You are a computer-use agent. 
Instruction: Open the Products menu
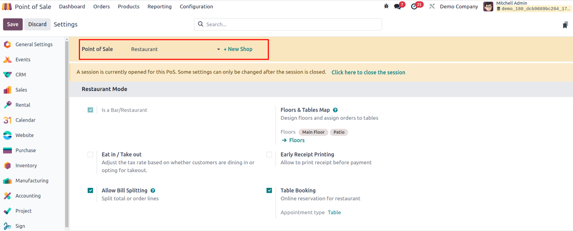tap(129, 6)
